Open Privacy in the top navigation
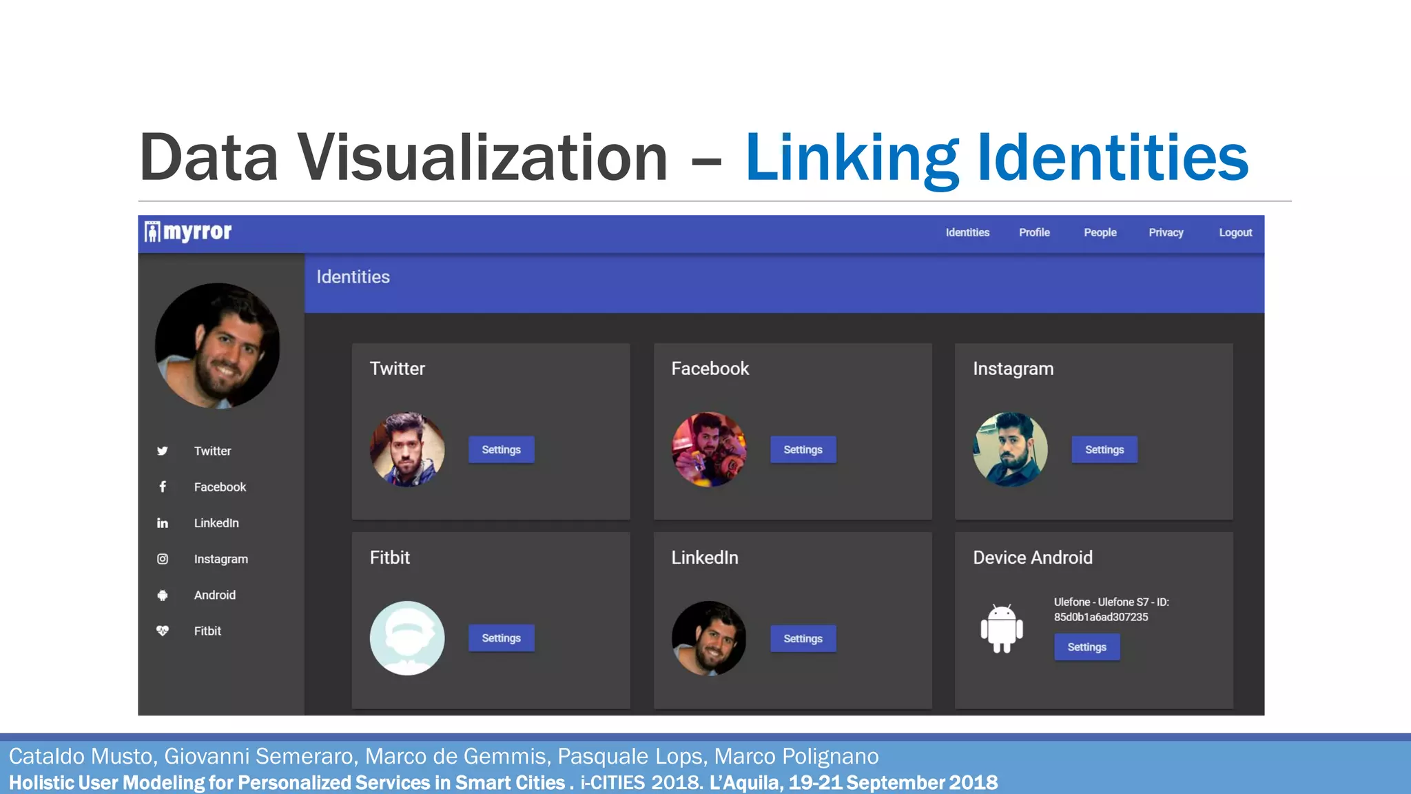The image size is (1411, 794). [1166, 232]
